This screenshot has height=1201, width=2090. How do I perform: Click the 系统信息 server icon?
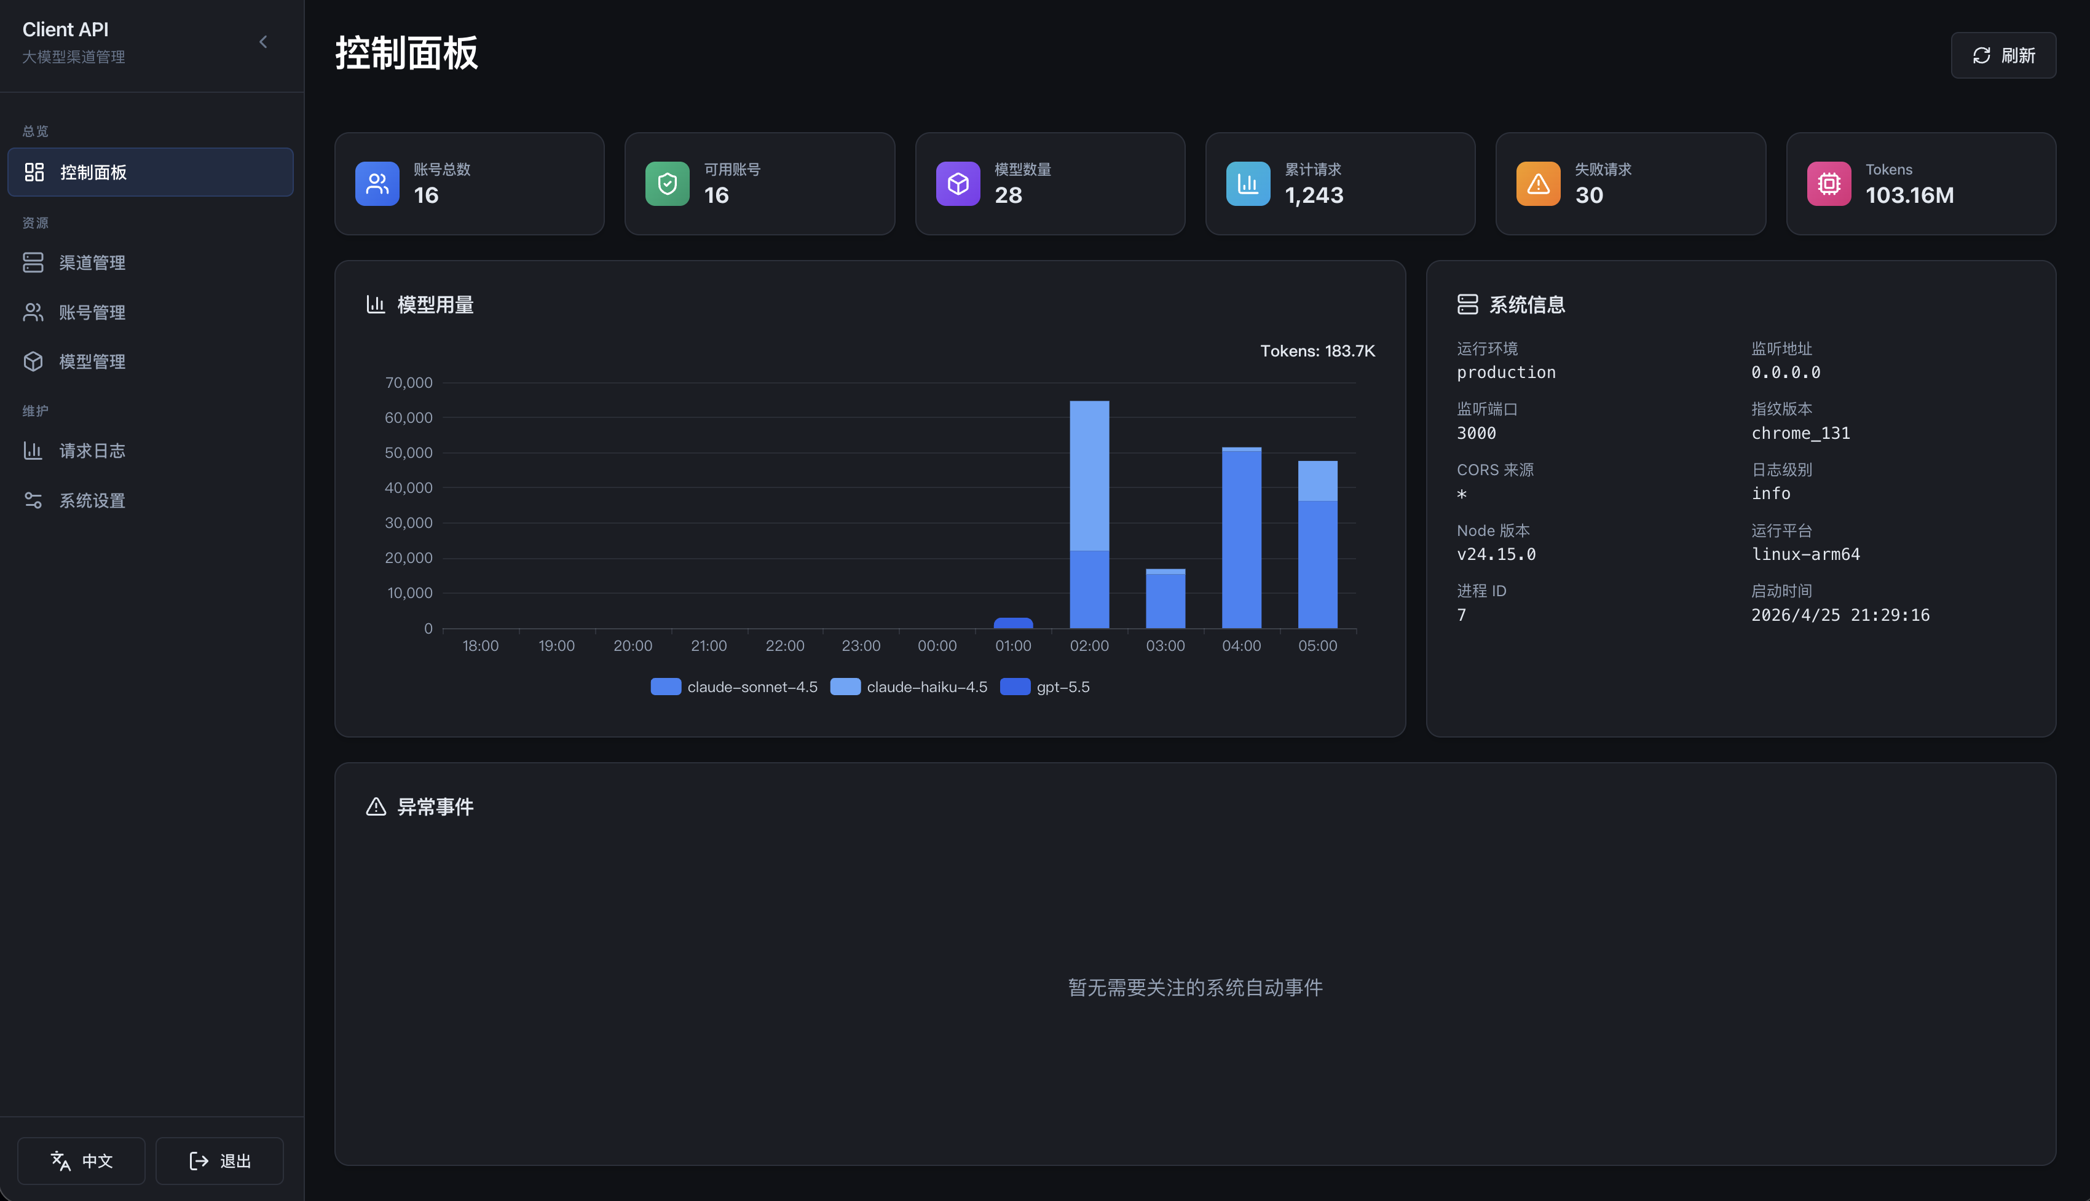coord(1467,304)
